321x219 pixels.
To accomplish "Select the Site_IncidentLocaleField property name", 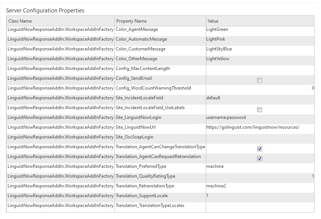I will pyautogui.click(x=139, y=98).
